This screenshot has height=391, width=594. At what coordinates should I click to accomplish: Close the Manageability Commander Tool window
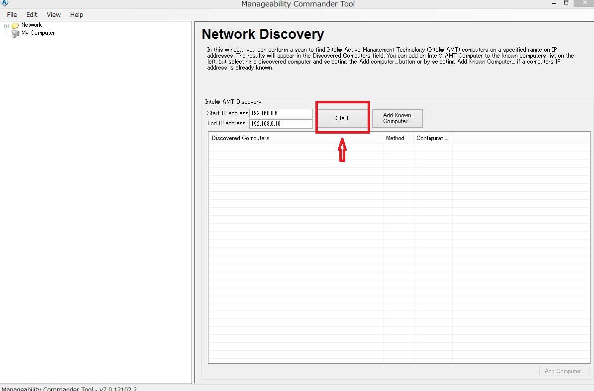585,3
